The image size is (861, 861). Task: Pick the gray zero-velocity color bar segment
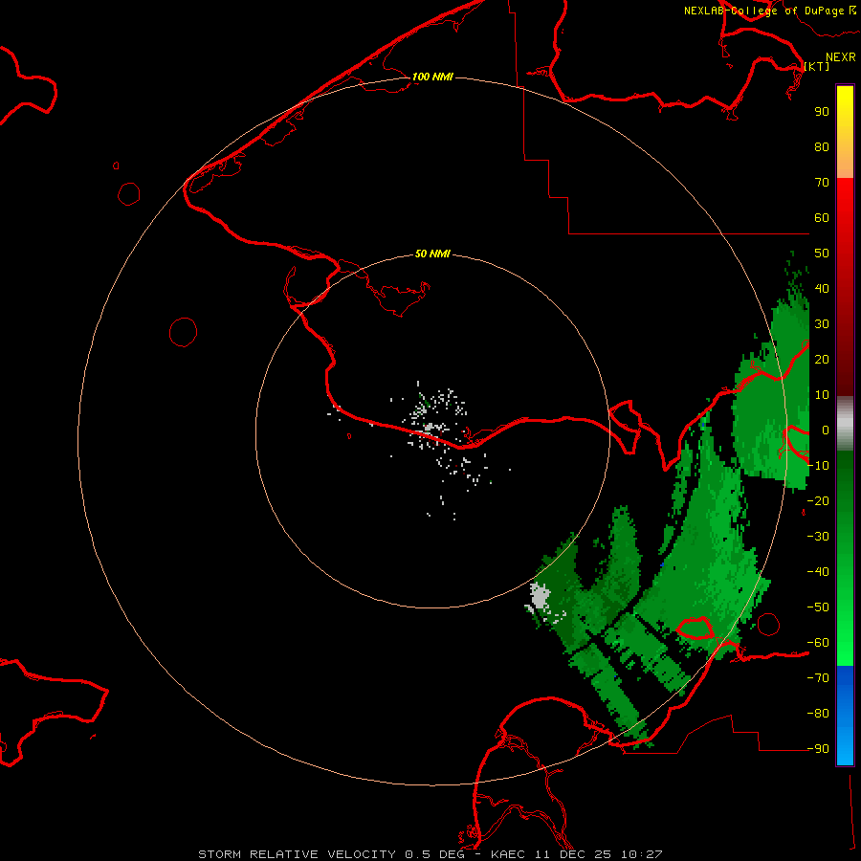click(x=845, y=424)
